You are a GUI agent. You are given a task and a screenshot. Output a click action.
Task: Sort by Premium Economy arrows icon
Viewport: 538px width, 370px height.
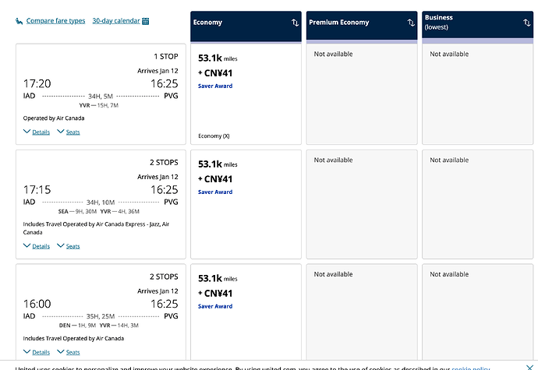(x=411, y=23)
